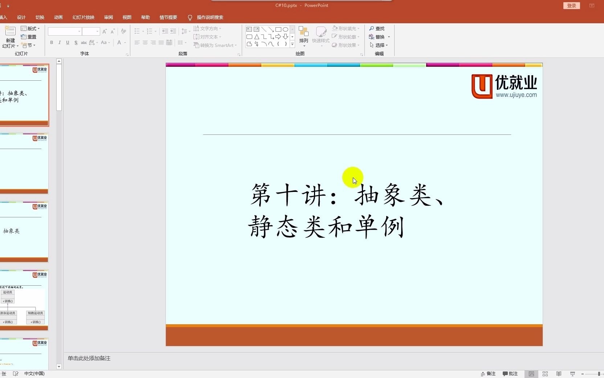The image size is (604, 378).
Task: Open the font size combo box
Action: click(x=91, y=32)
